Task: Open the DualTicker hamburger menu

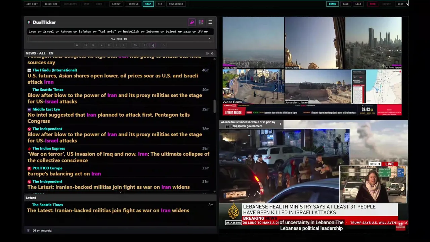Action: (210, 22)
